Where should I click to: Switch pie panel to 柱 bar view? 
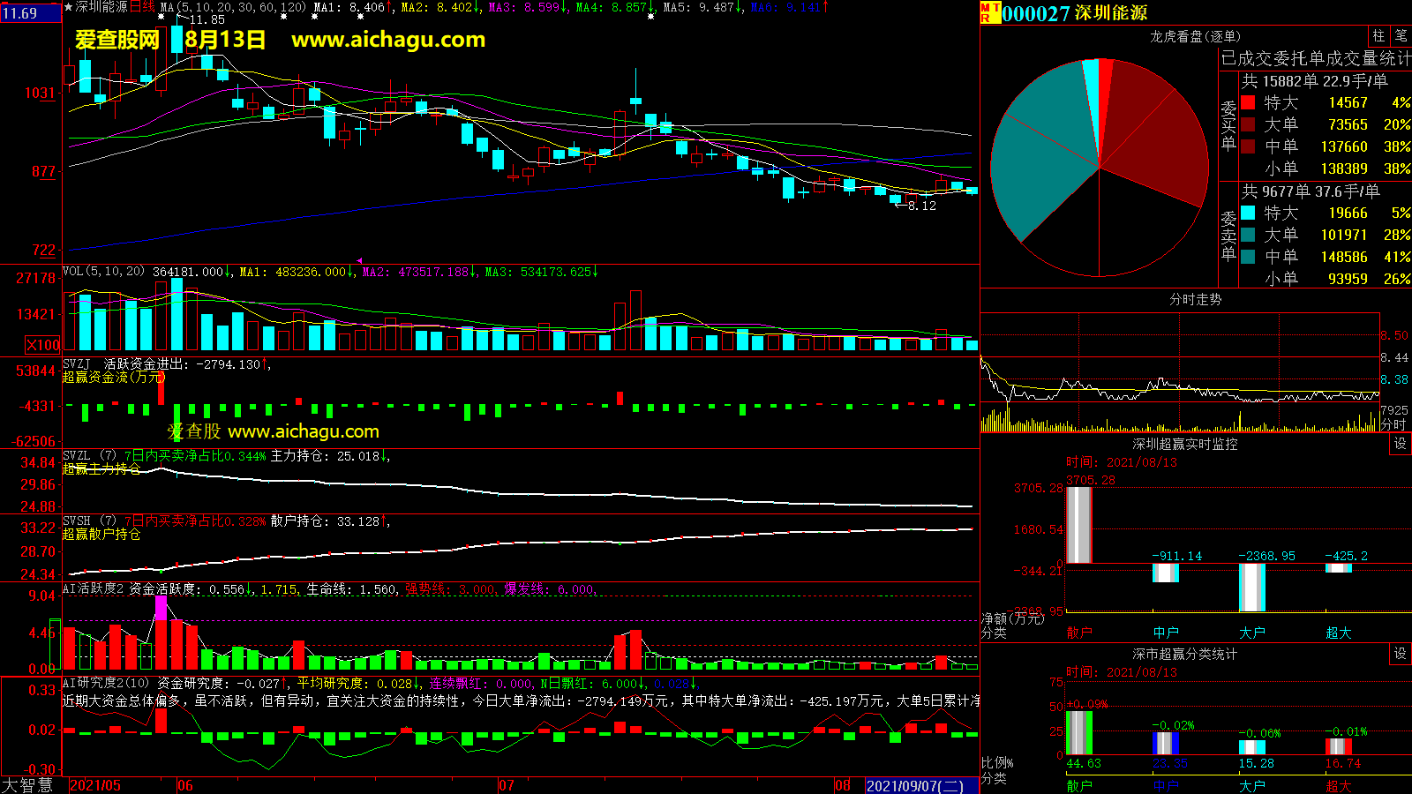click(x=1378, y=36)
